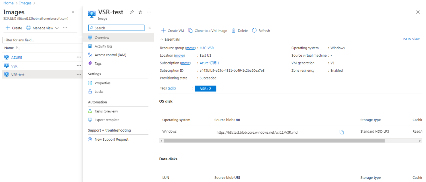Close the VSR-test image blade
Screen dimensions: 426x182
(x=418, y=12)
